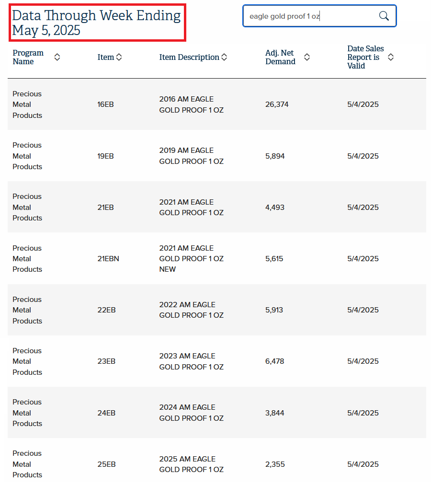431x485 pixels.
Task: Select the 16EB item cell
Action: (105, 104)
